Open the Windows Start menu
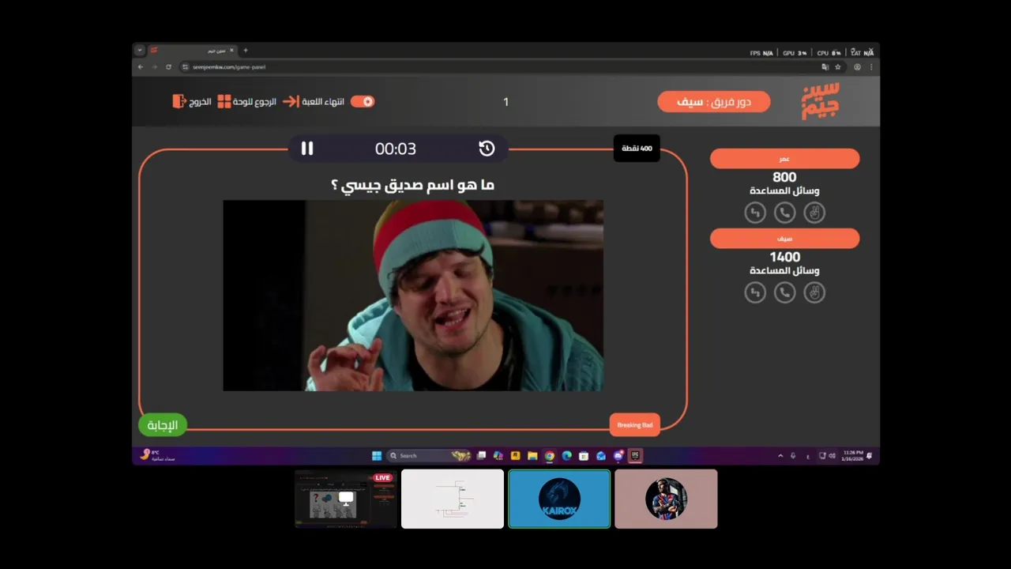Screen dimensions: 1011x569 pyautogui.click(x=377, y=456)
